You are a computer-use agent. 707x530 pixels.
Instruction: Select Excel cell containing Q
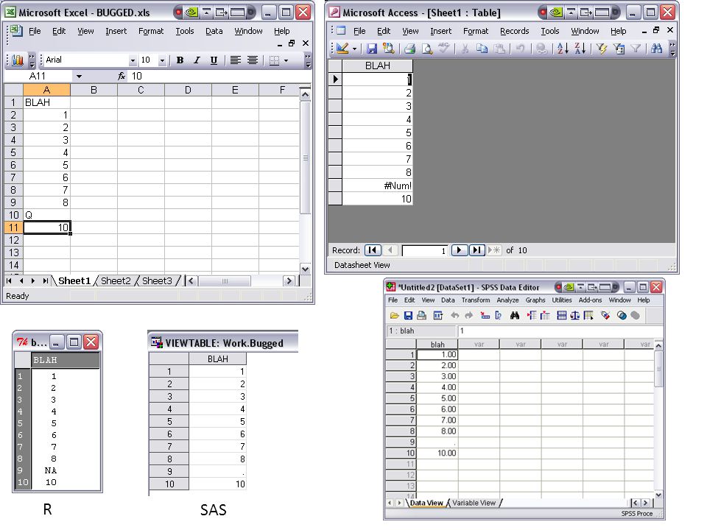coord(47,215)
